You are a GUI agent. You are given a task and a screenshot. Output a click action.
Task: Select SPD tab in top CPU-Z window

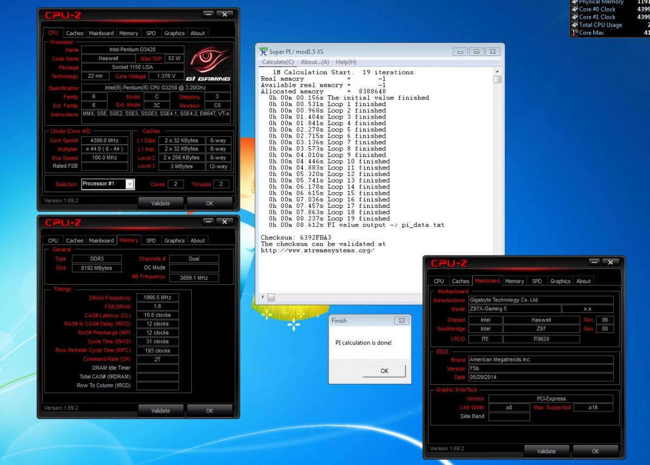(x=151, y=33)
